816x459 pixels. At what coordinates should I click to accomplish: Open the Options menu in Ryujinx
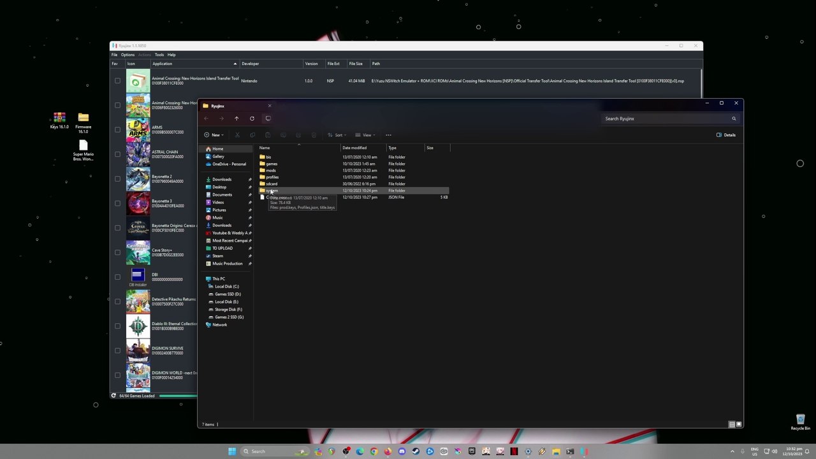(127, 55)
